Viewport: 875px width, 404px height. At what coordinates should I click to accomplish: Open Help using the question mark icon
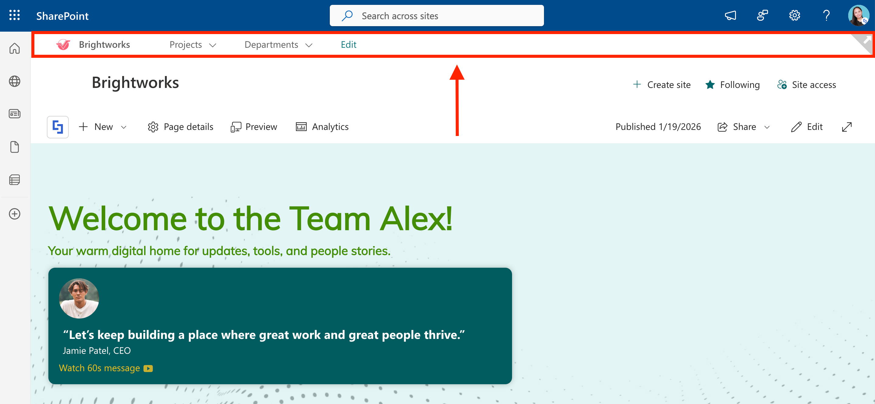826,15
